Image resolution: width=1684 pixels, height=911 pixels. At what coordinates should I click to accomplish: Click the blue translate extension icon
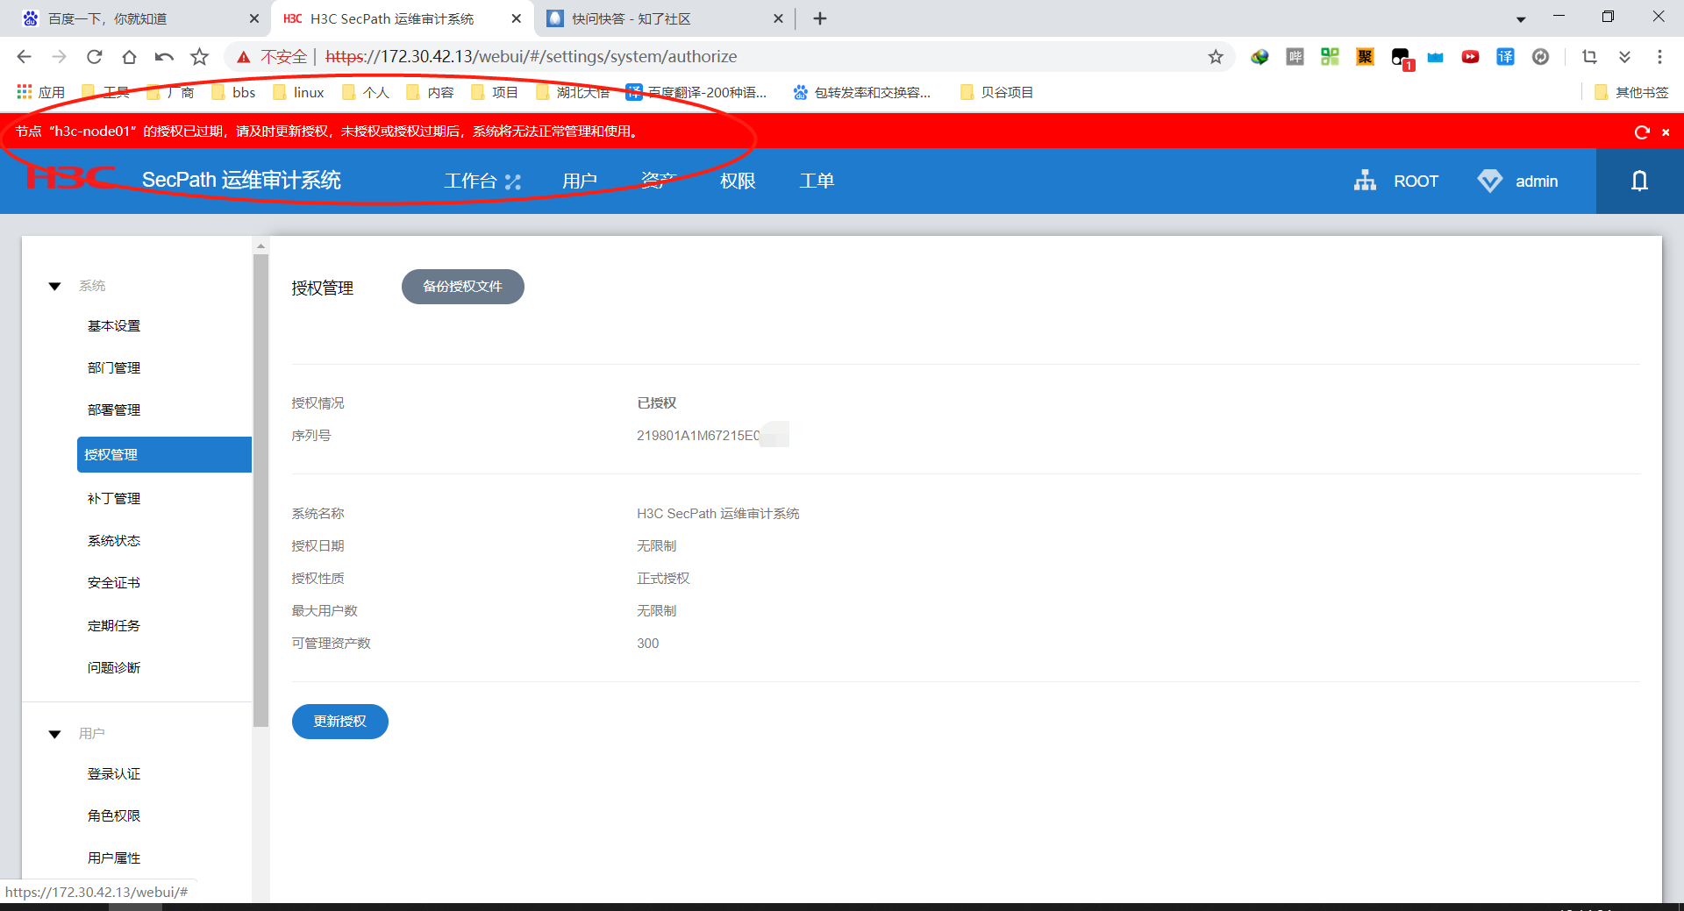click(x=1505, y=57)
